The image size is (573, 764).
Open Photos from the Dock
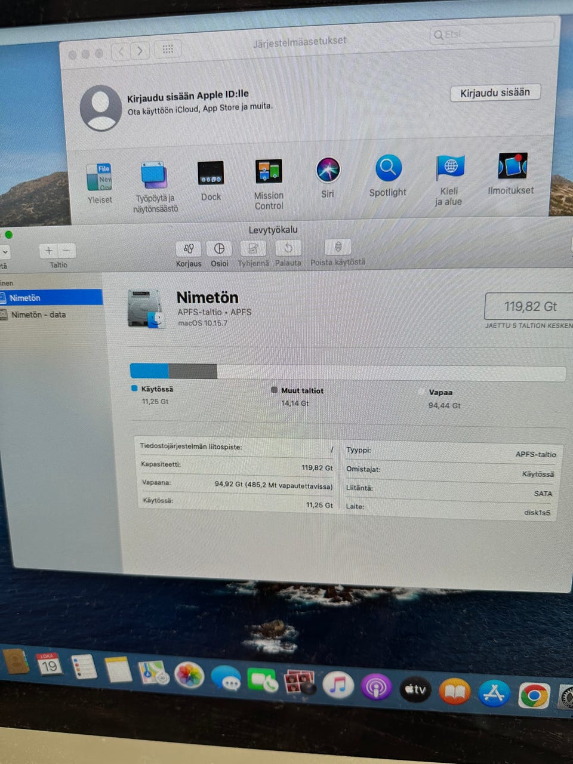(189, 675)
